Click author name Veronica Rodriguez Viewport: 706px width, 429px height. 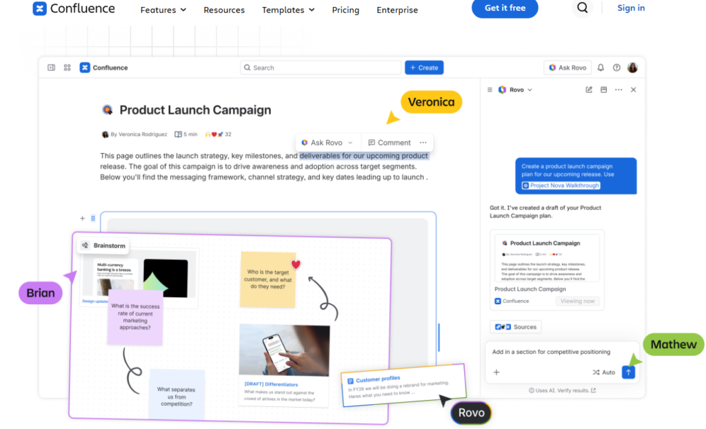pos(142,134)
